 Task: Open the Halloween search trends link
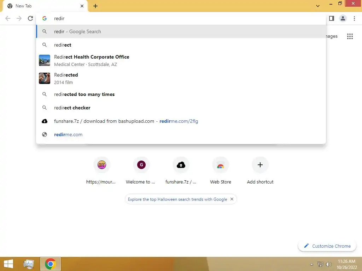[177, 199]
